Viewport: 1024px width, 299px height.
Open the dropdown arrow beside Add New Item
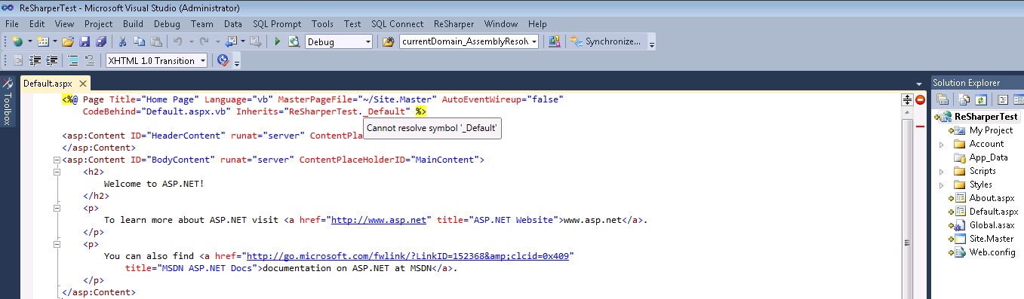[55, 41]
